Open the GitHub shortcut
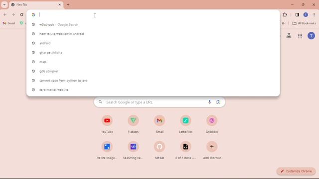319x179 pixels. [x=159, y=150]
